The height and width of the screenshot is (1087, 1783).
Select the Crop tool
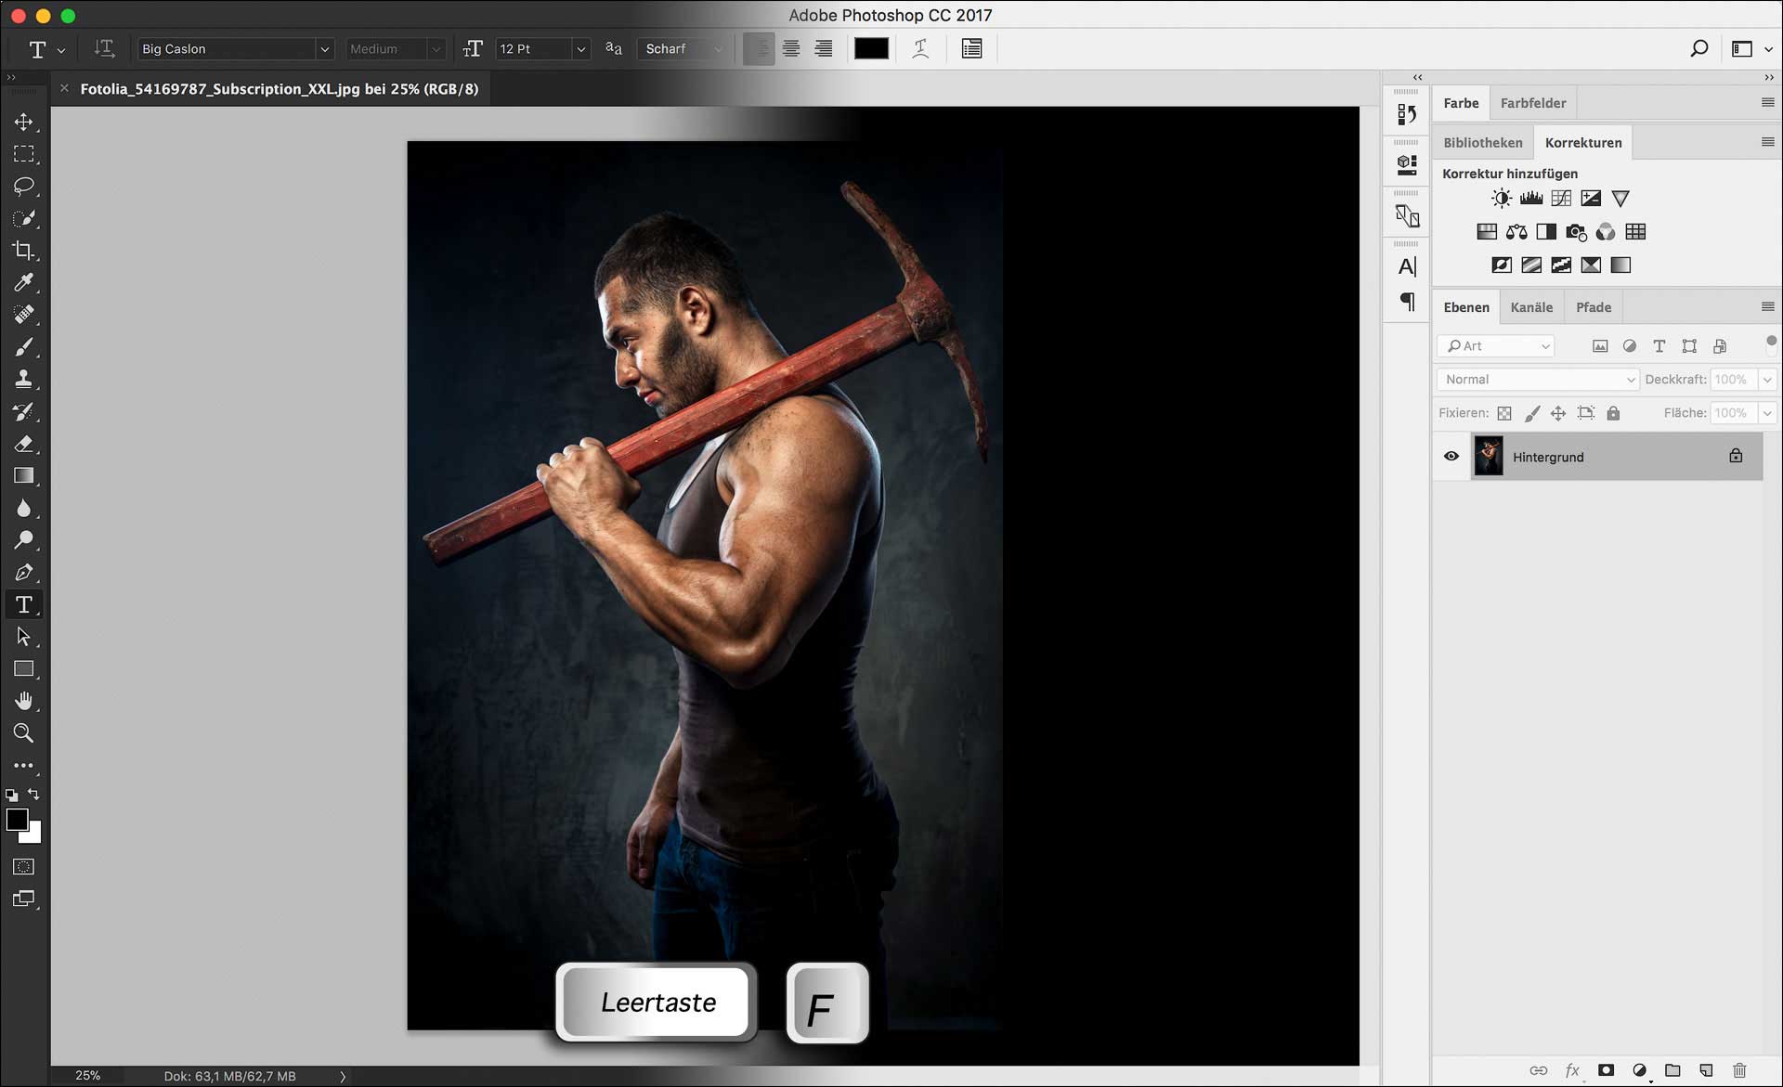(x=24, y=251)
